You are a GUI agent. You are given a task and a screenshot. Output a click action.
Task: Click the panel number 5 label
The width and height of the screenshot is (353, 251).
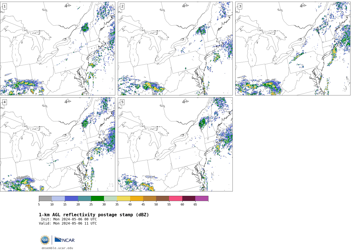pos(122,102)
